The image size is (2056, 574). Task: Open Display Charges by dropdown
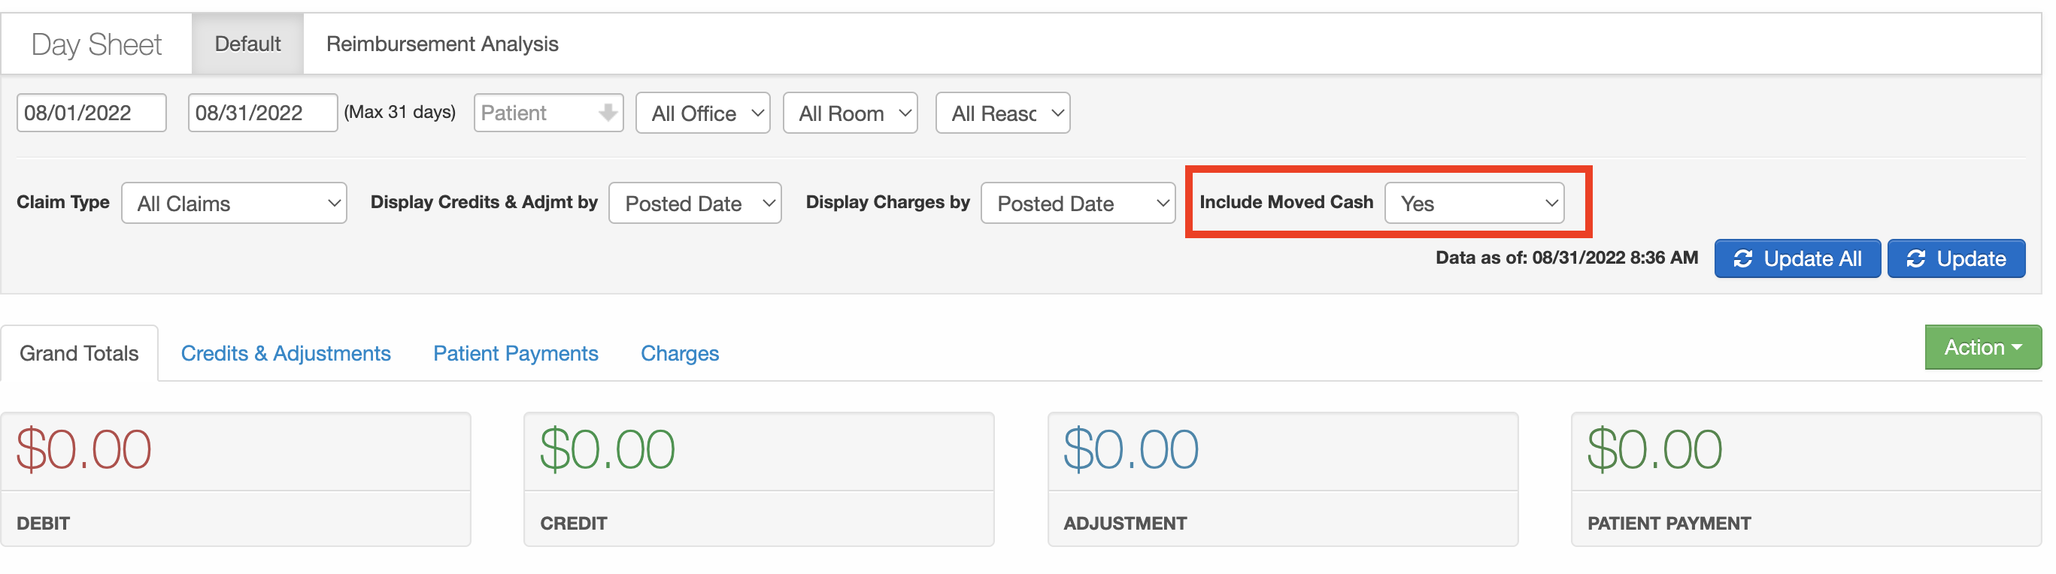click(x=1078, y=204)
